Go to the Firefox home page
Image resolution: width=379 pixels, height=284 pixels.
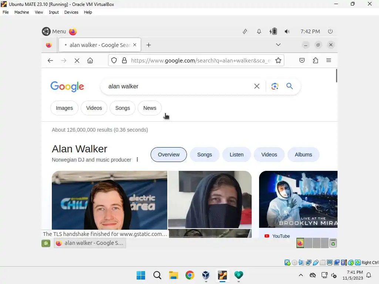click(x=90, y=60)
